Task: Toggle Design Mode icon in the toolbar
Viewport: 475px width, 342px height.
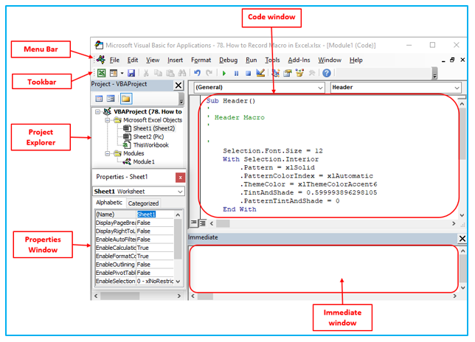Action: tap(260, 73)
